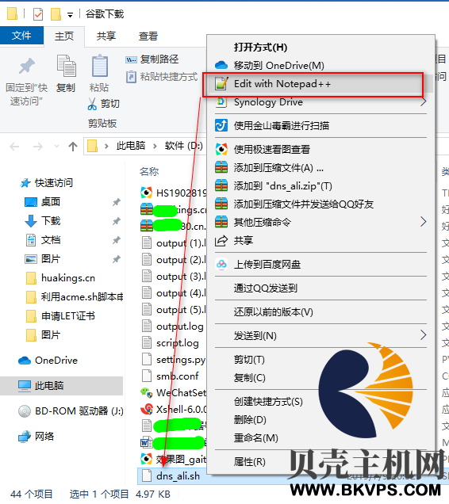The height and width of the screenshot is (504, 449).
Task: Click 重命名(M) in context menu
Action: pos(256,437)
